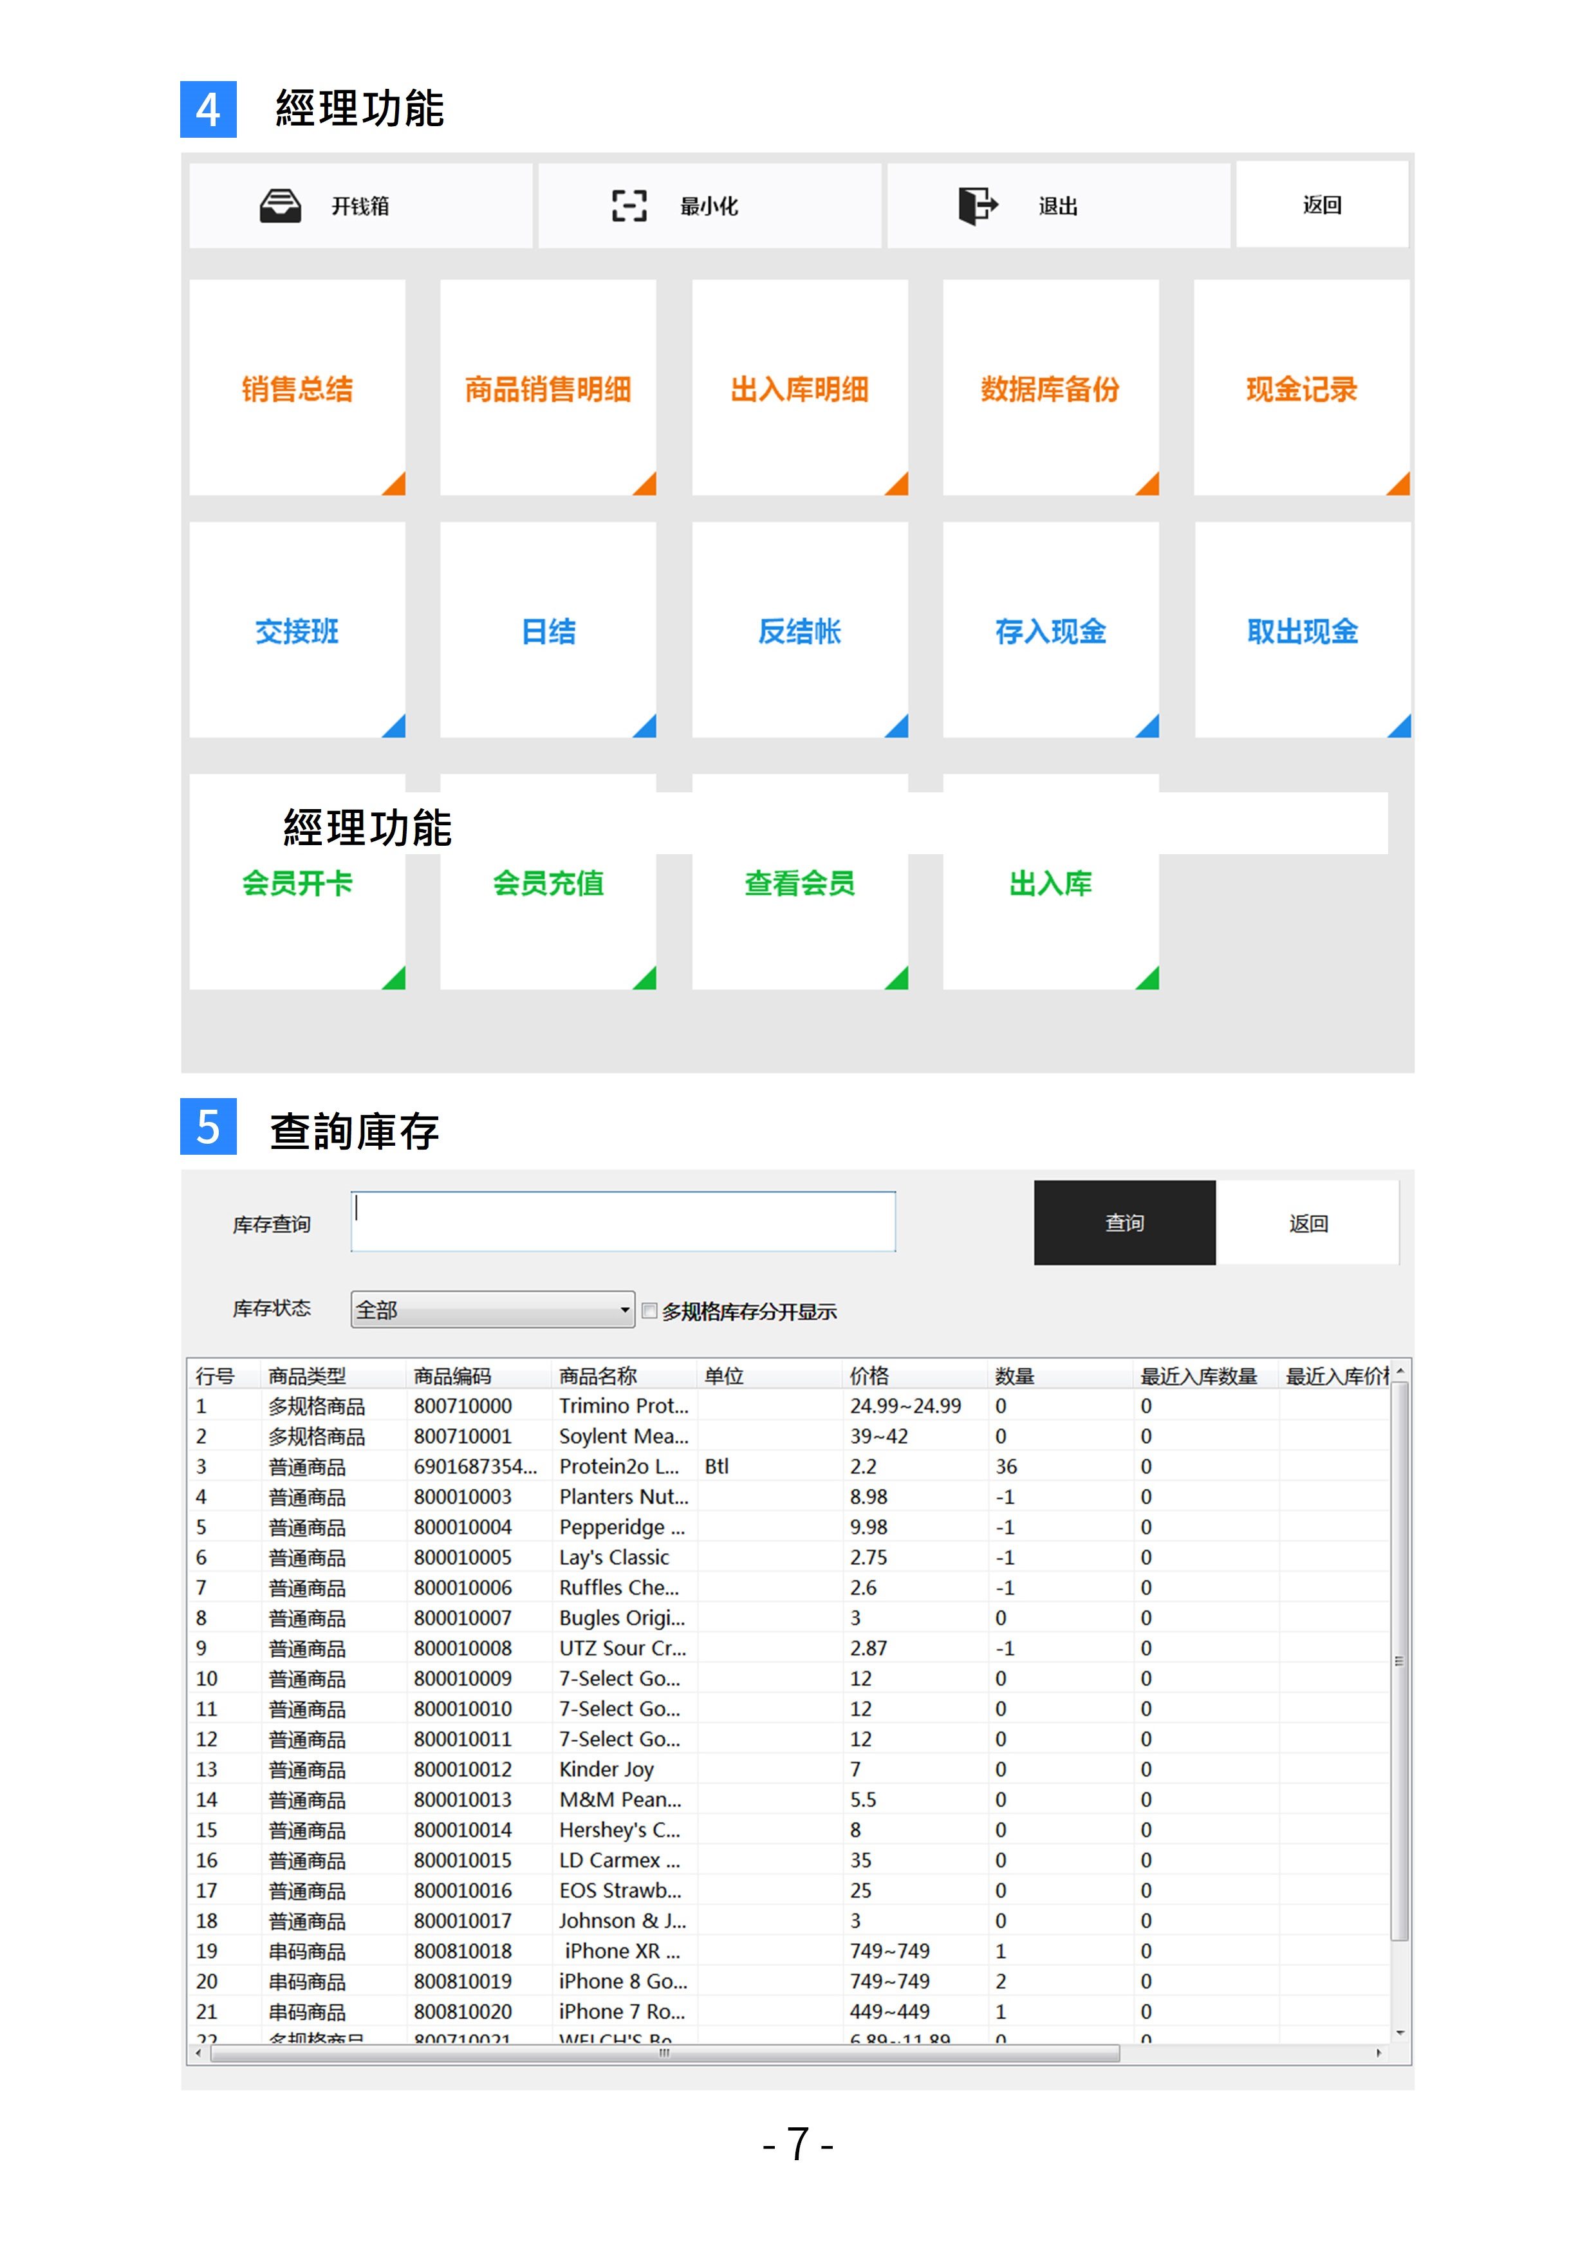Click the minimize 最小化 bracket icon
Screen dimensions: 1596x2258
pyautogui.click(x=628, y=205)
